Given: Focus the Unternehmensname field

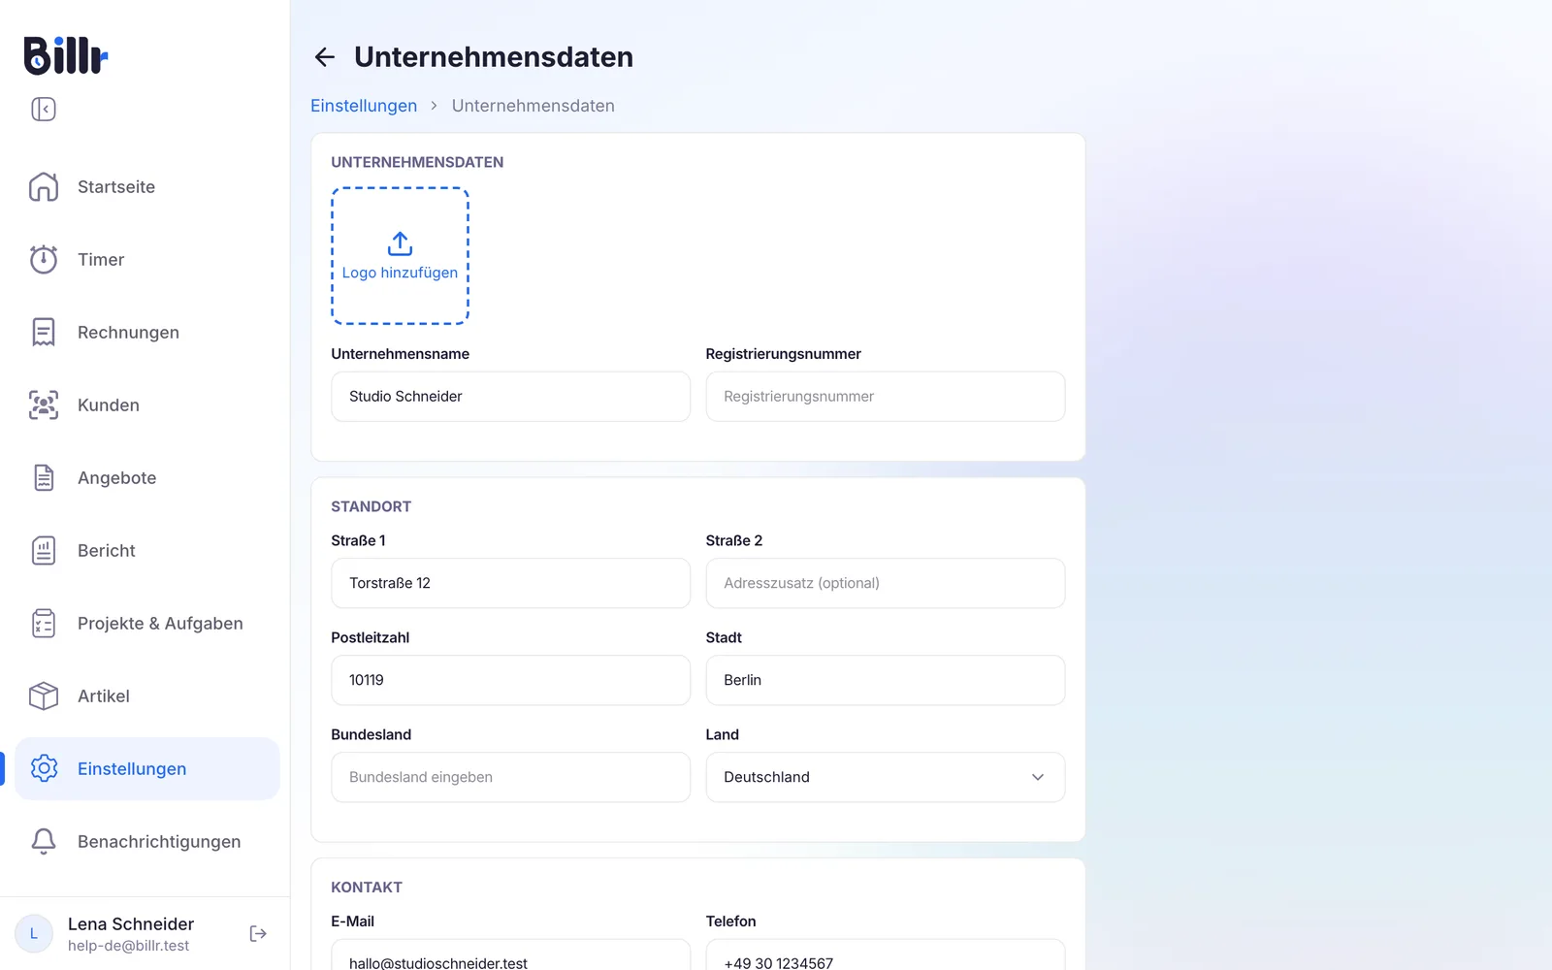Looking at the screenshot, I should tap(510, 397).
